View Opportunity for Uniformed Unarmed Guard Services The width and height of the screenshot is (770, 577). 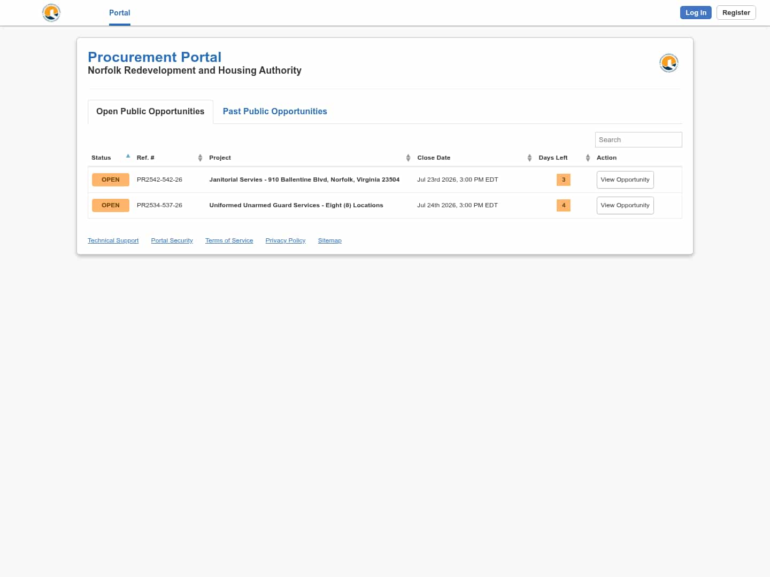[625, 205]
